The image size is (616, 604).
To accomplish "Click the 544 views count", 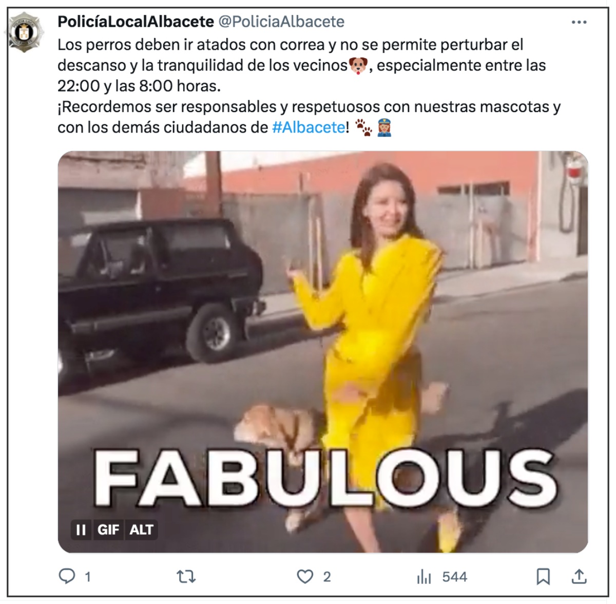I will pos(454,577).
